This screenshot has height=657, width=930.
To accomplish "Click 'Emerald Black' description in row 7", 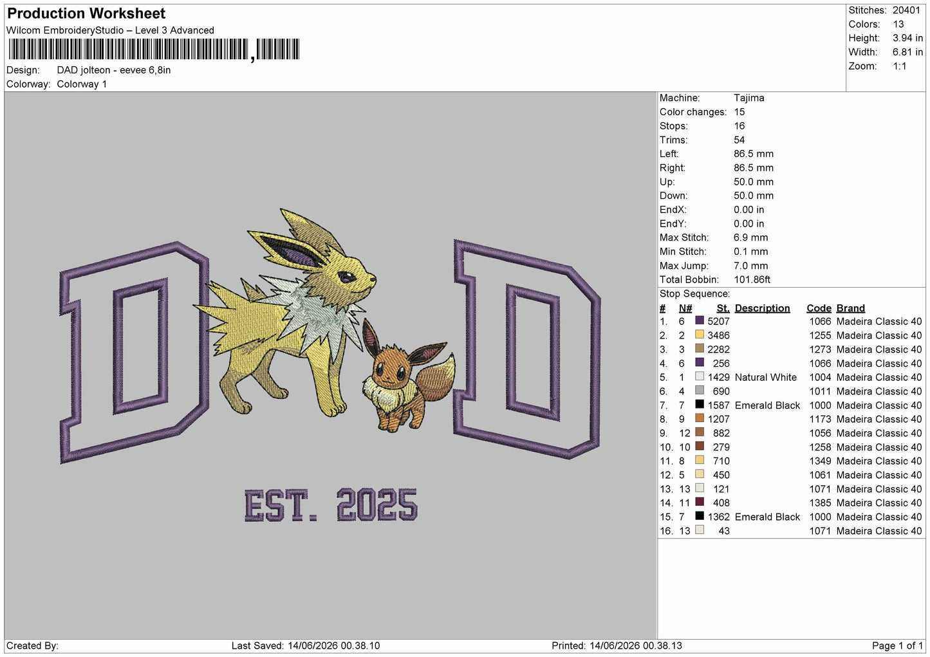I will [767, 405].
